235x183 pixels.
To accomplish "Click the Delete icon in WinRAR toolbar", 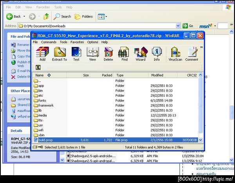I will 108,54.
